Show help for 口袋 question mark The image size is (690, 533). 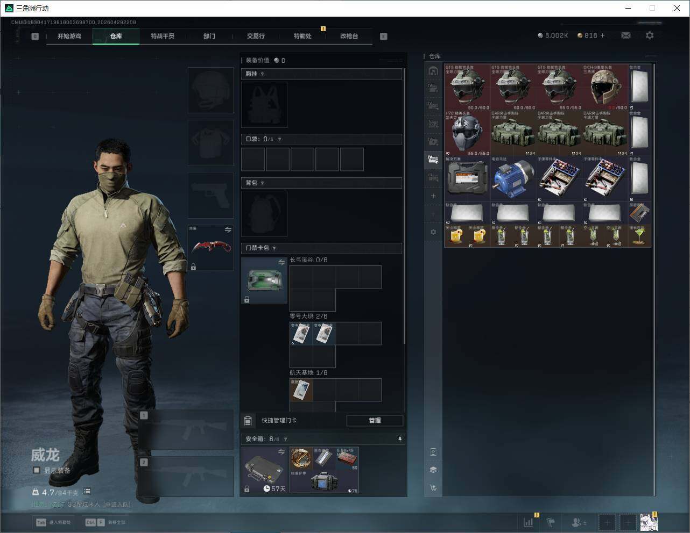279,139
